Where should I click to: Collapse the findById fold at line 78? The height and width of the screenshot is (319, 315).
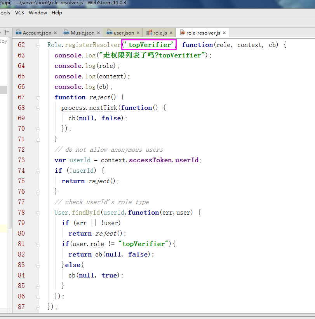coord(38,213)
